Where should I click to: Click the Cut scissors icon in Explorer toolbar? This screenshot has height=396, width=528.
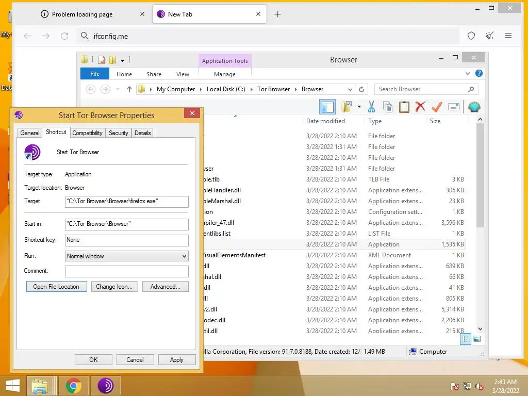click(x=371, y=107)
